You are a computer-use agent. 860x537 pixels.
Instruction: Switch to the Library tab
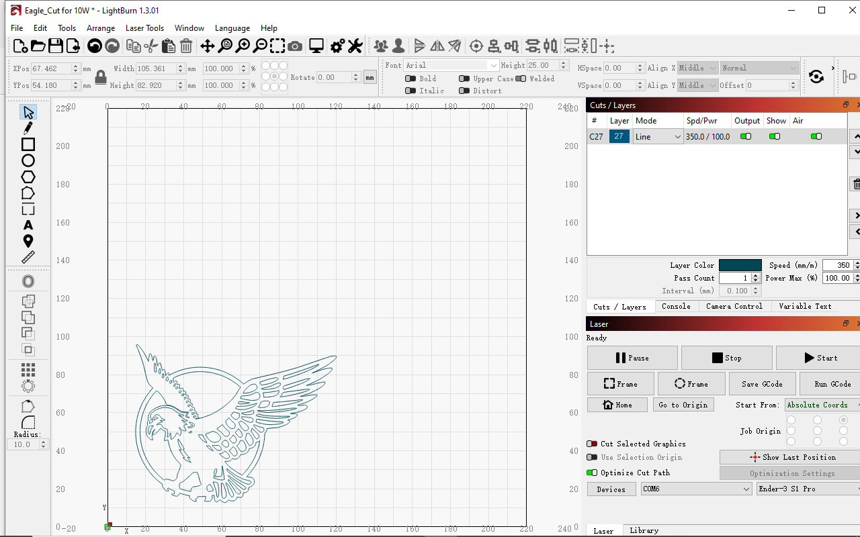644,530
